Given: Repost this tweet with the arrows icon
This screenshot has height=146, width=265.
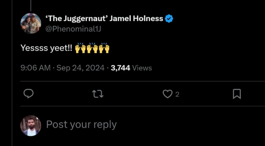Looking at the screenshot, I should pos(97,94).
